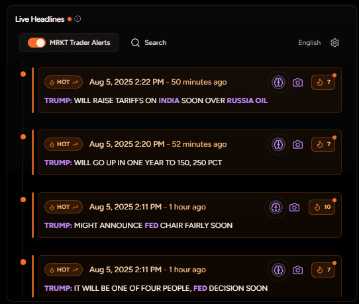Click TRUMP: tag in the RAISE TARIFFS headline
The height and width of the screenshot is (304, 359).
[58, 100]
